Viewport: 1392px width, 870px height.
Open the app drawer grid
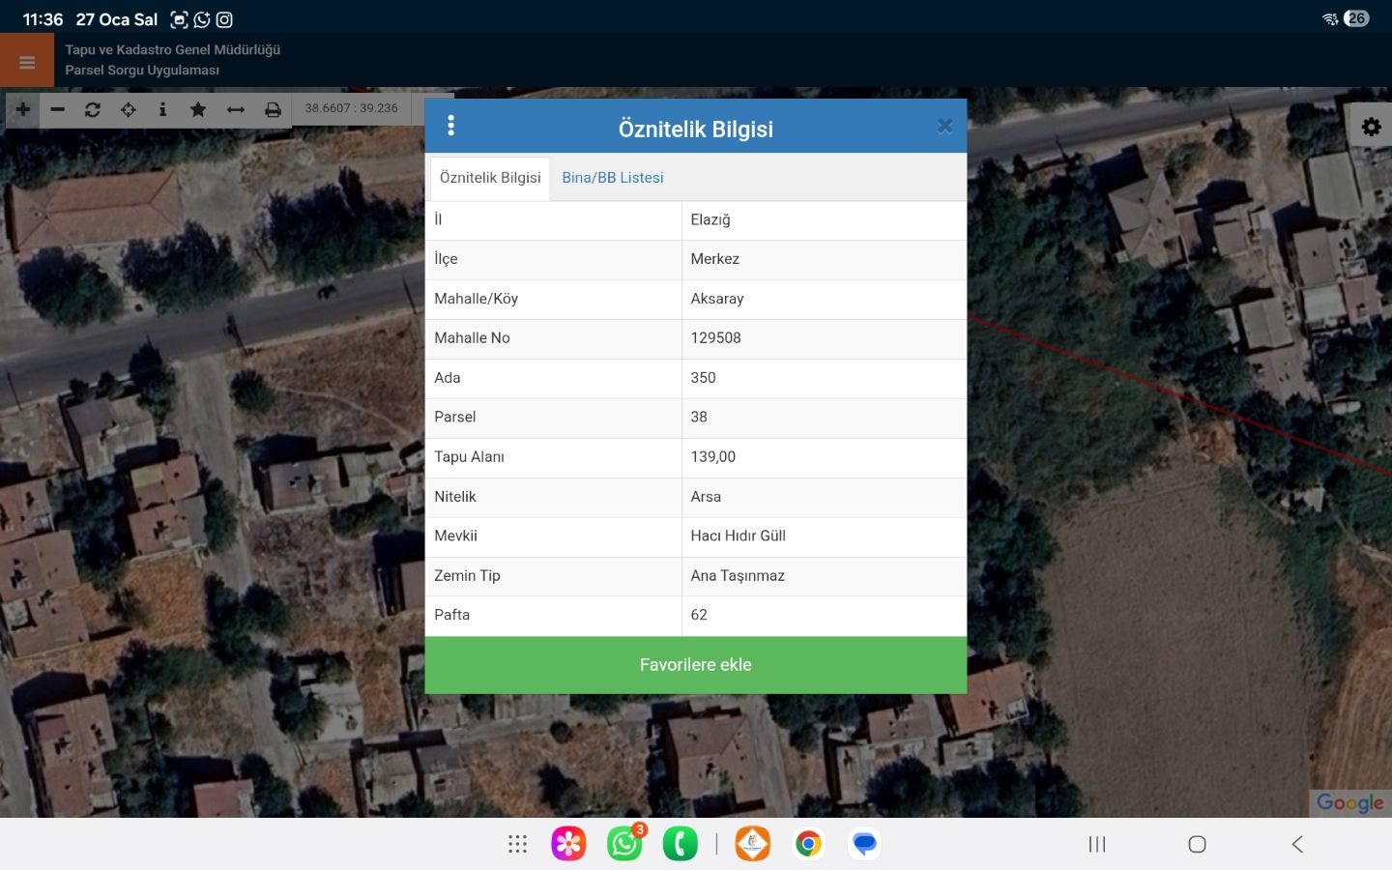click(517, 844)
